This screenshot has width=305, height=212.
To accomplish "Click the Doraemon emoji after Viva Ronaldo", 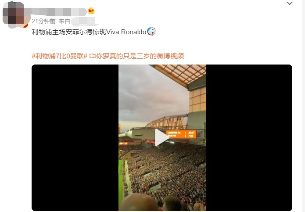I will pos(151,32).
